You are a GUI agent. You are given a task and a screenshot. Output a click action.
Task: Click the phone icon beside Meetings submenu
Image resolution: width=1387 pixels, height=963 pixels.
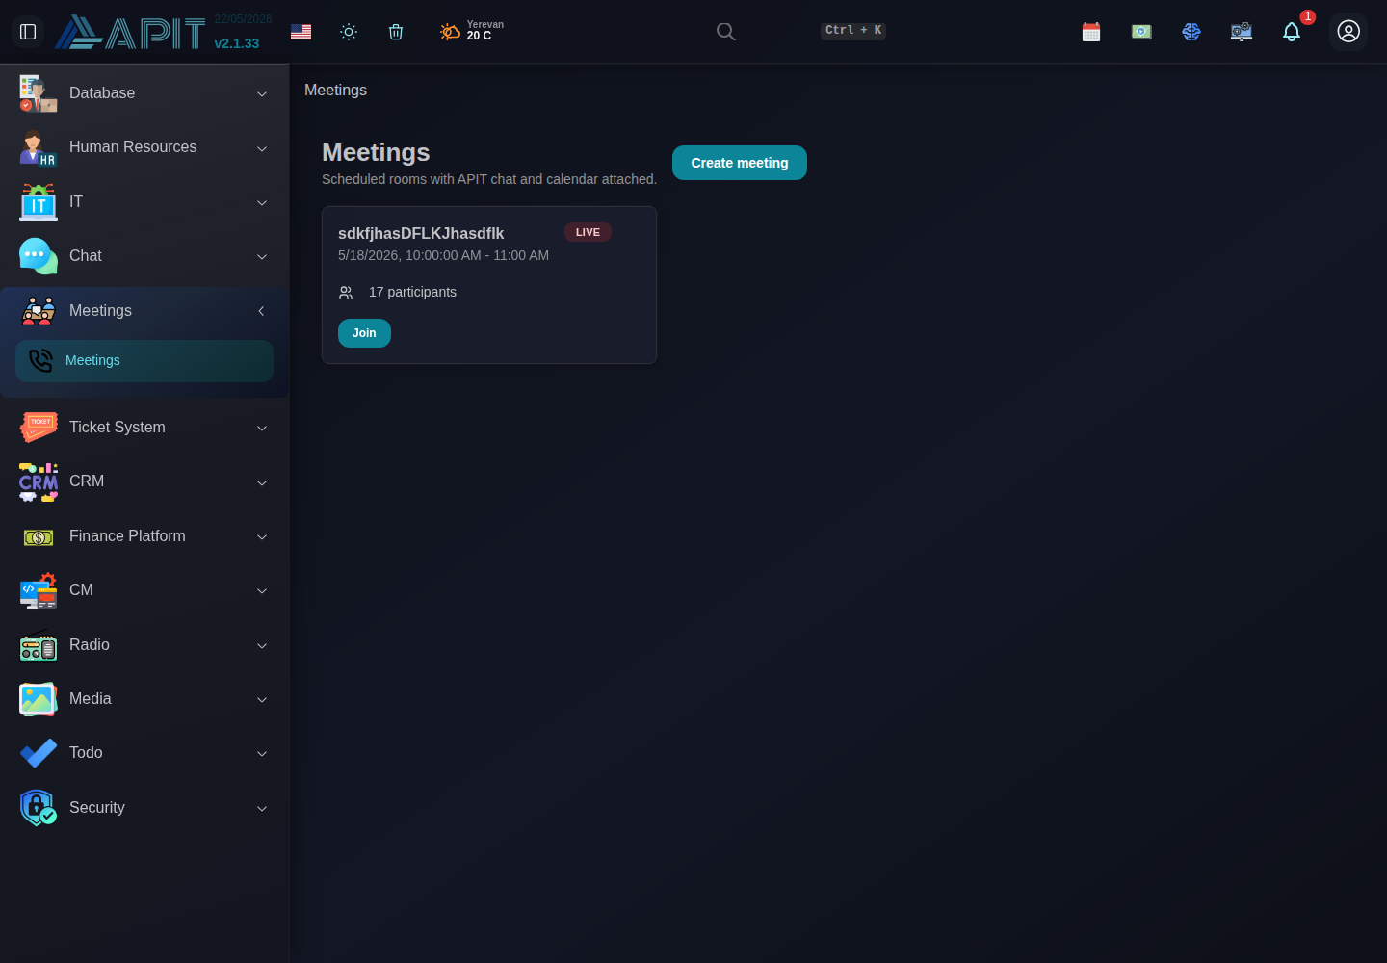[40, 361]
